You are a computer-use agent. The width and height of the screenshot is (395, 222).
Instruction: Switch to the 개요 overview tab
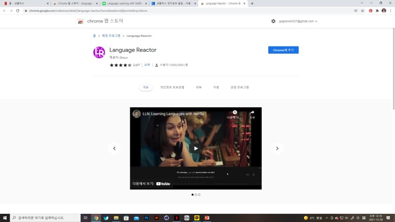pos(146,87)
